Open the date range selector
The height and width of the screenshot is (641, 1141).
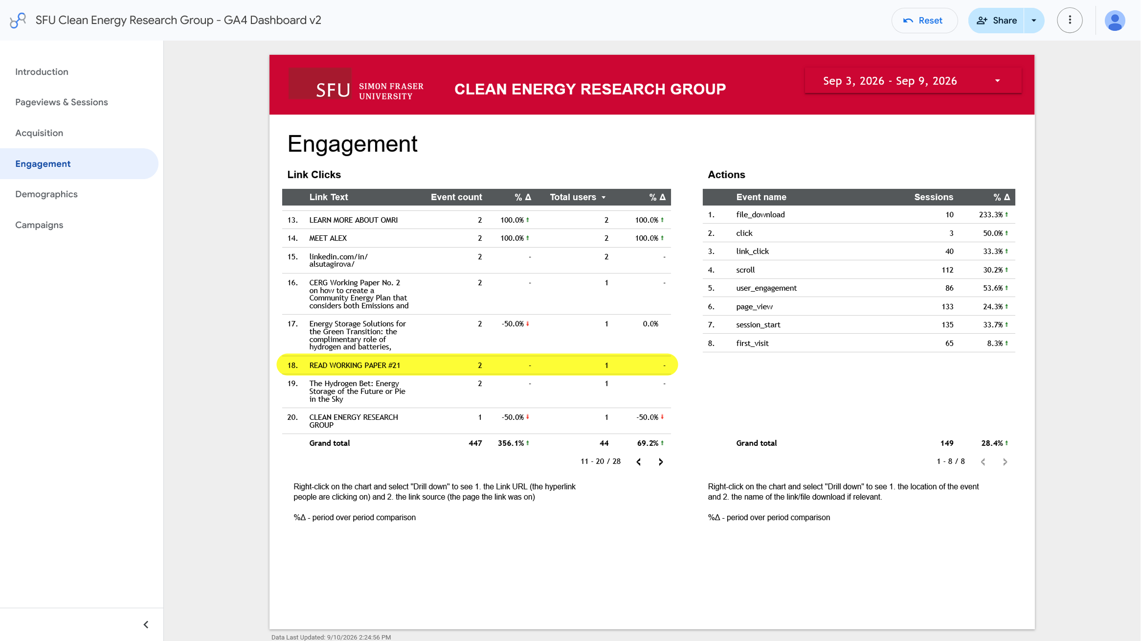pos(913,81)
